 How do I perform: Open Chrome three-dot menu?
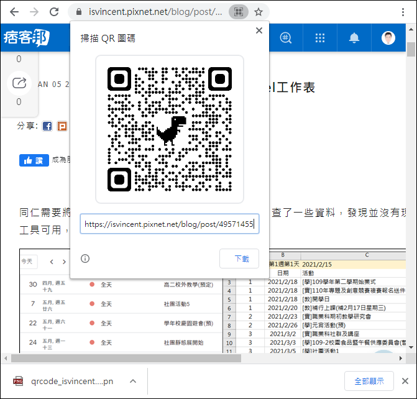click(x=403, y=12)
